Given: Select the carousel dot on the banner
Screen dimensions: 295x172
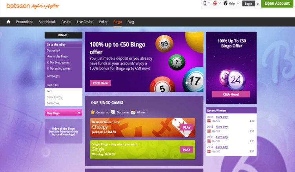Looking at the screenshot, I should click(187, 82).
